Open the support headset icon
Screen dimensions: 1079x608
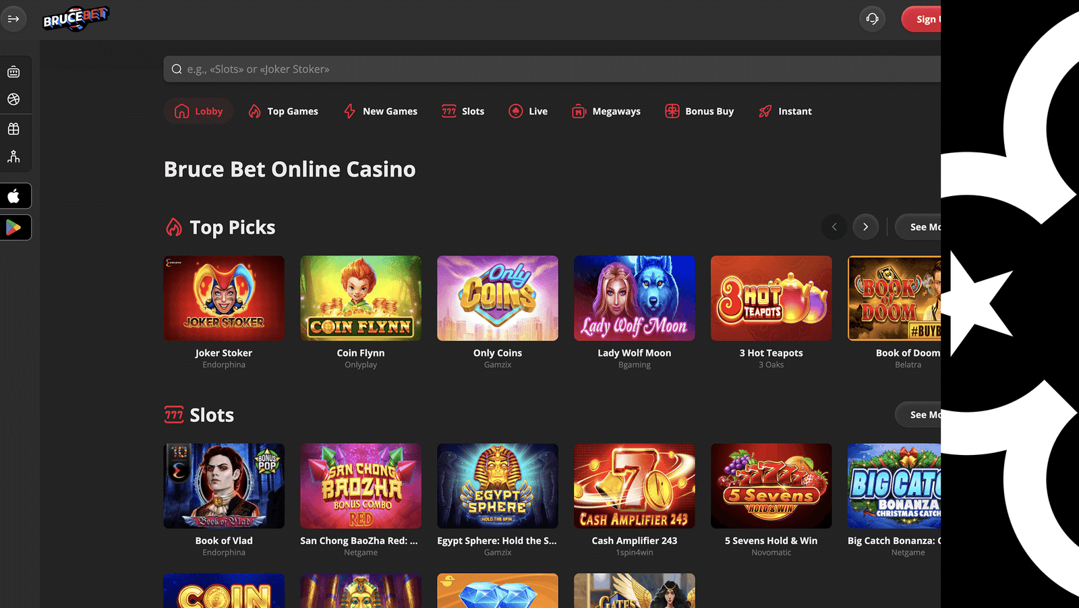(872, 19)
